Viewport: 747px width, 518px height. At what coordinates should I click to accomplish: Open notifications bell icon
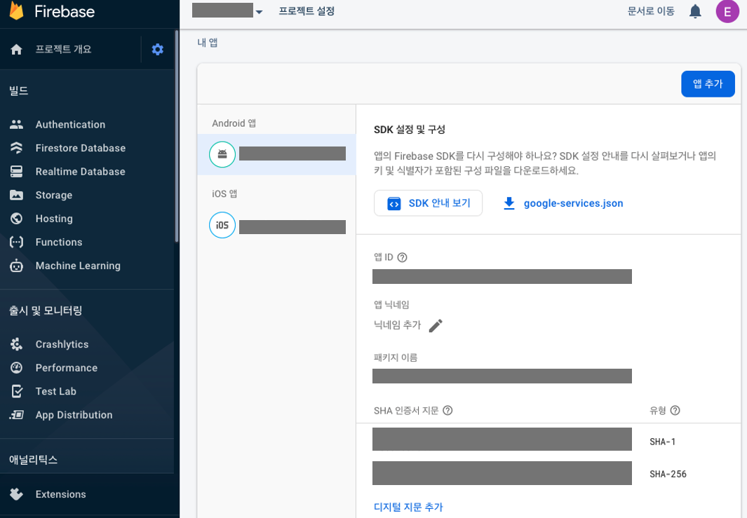(x=696, y=11)
